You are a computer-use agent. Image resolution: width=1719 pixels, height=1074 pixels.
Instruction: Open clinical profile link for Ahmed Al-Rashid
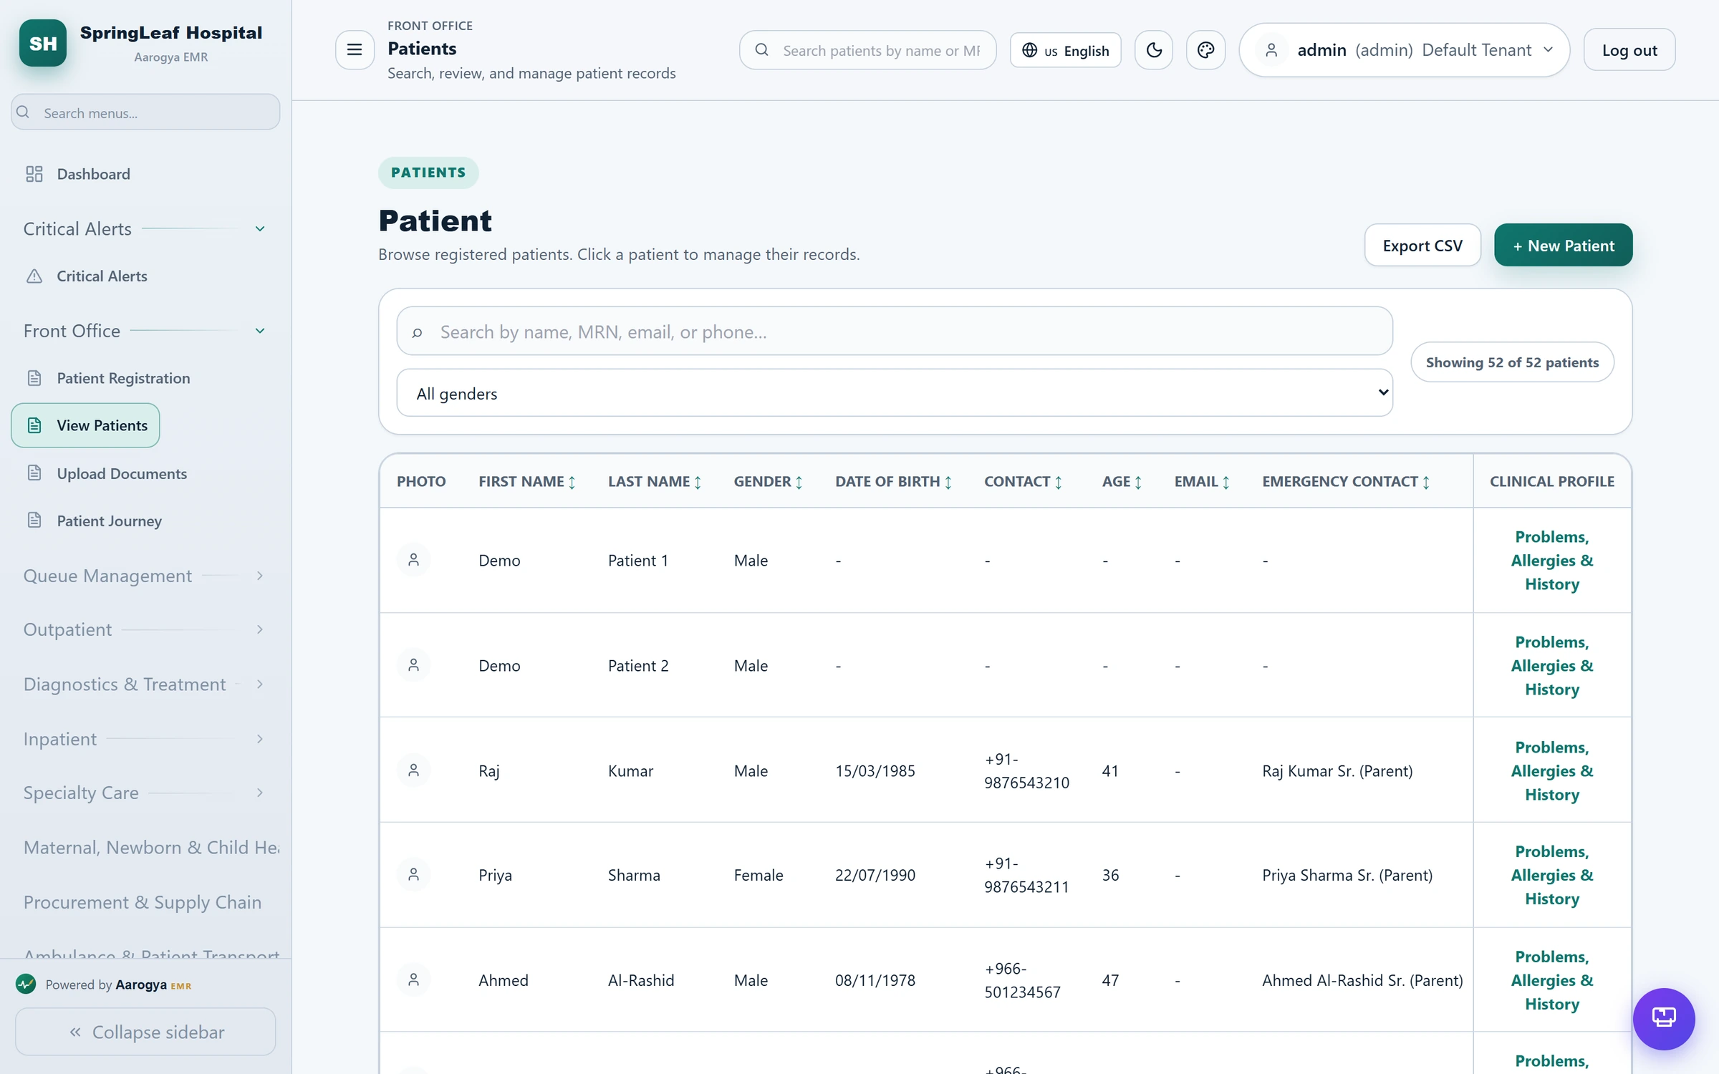point(1552,980)
